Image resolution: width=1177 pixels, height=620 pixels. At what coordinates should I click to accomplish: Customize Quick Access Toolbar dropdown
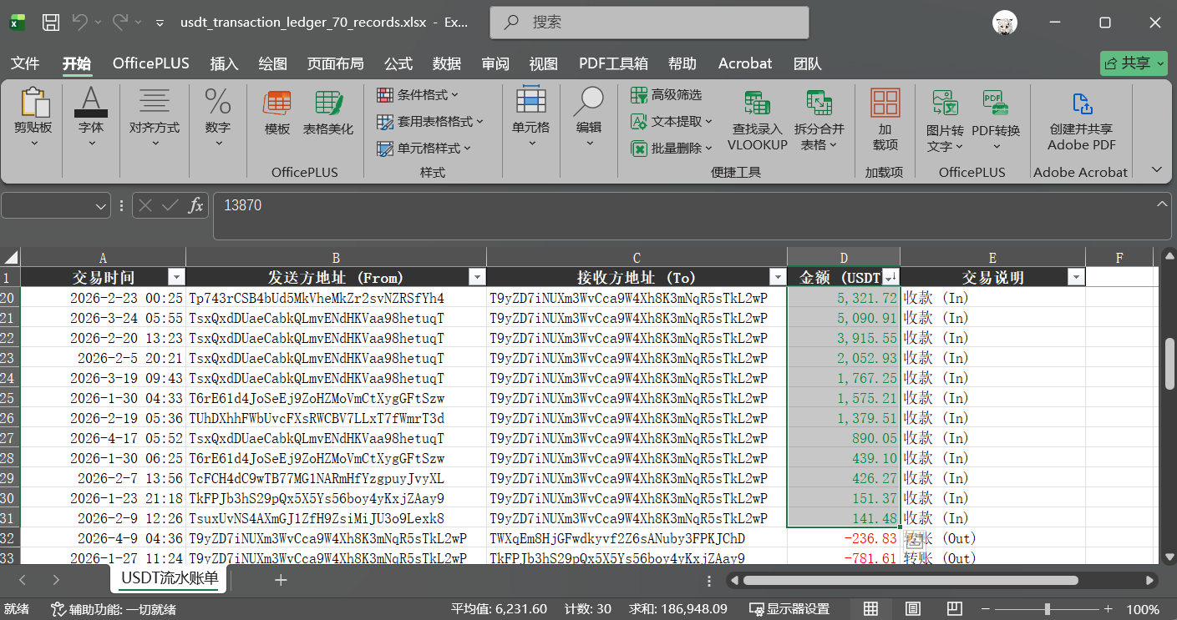(x=159, y=23)
